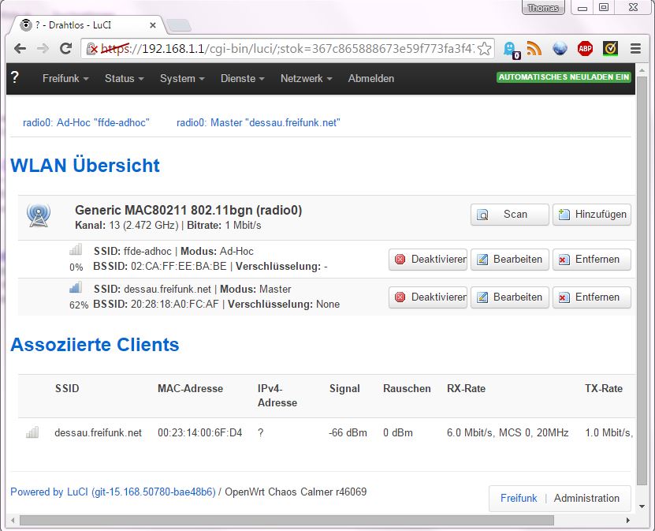Click the insecure HTTPS padlock warning icon
This screenshot has height=531, width=655.
click(92, 50)
